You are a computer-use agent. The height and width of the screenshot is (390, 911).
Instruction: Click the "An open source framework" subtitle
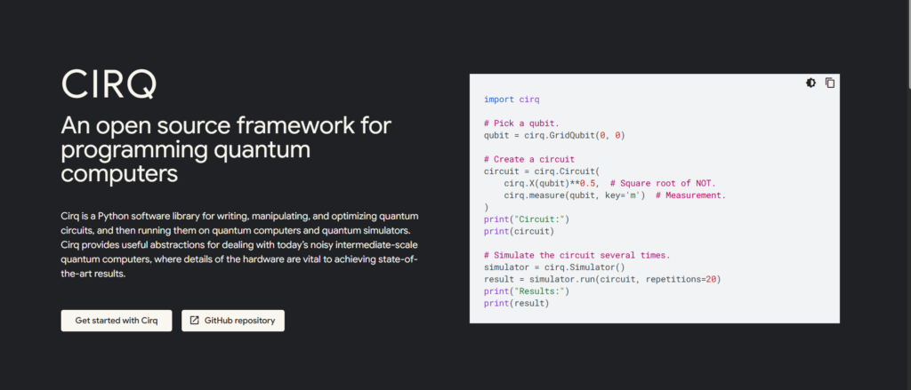pyautogui.click(x=226, y=149)
